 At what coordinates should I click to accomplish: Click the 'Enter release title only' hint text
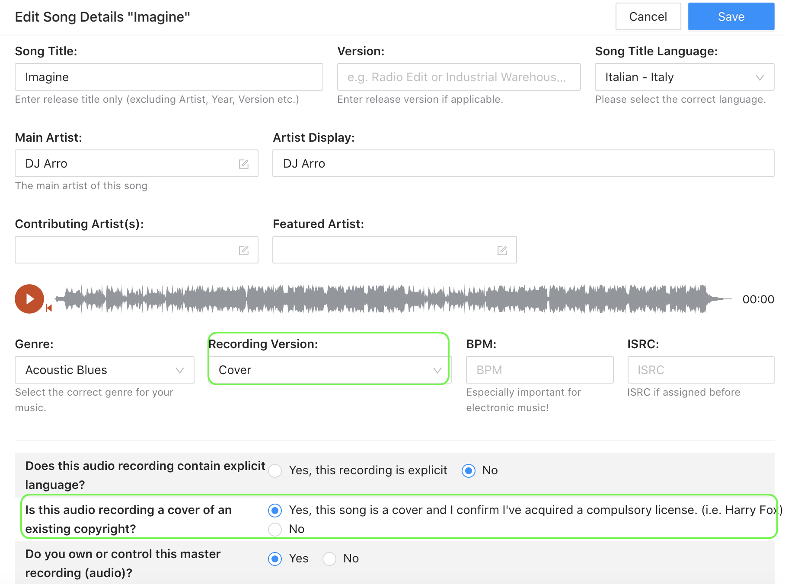(x=157, y=99)
